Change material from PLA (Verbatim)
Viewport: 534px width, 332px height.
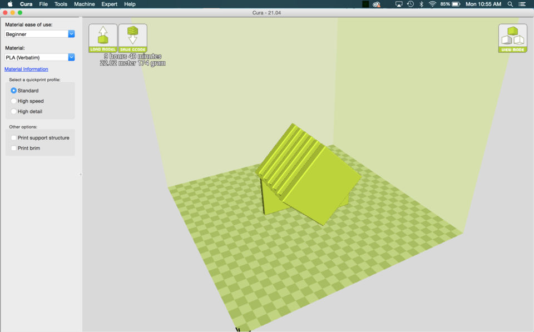click(x=39, y=57)
